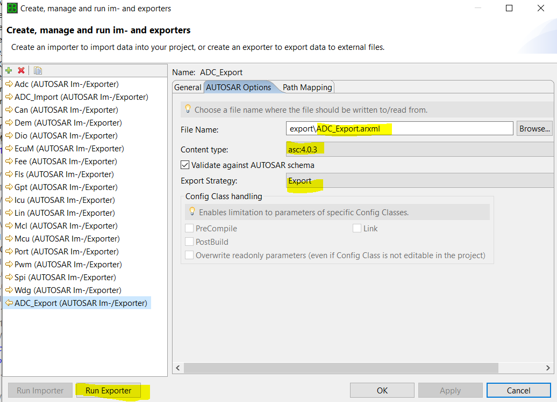
Task: Close the dialog window
Action: click(541, 8)
